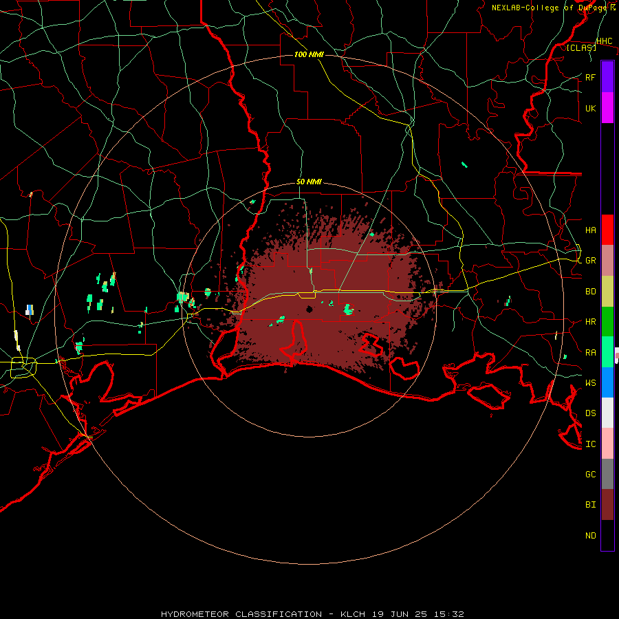Image resolution: width=619 pixels, height=619 pixels.
Task: Select the BD yellow legend swatch
Action: (x=607, y=292)
